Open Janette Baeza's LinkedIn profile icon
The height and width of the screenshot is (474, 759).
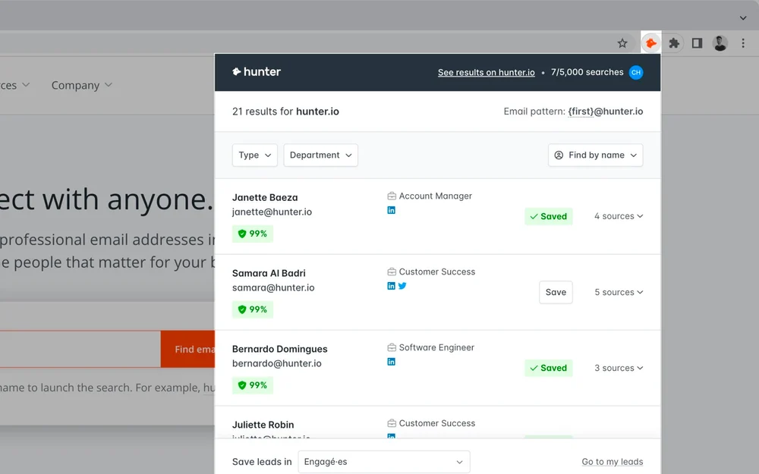pyautogui.click(x=392, y=210)
